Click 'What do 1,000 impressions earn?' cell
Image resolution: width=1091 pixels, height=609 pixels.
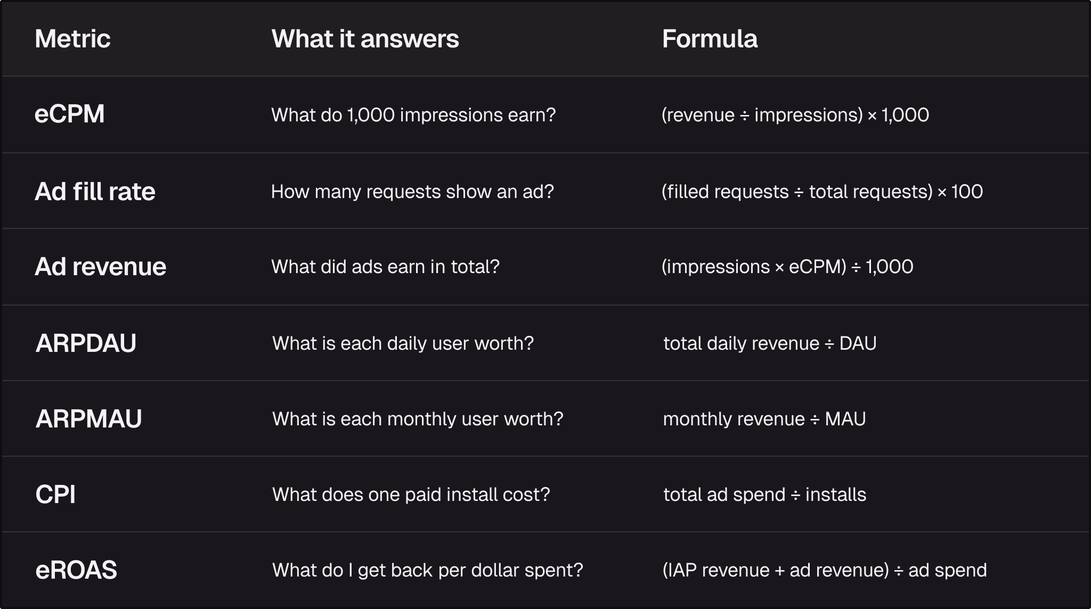tap(413, 115)
